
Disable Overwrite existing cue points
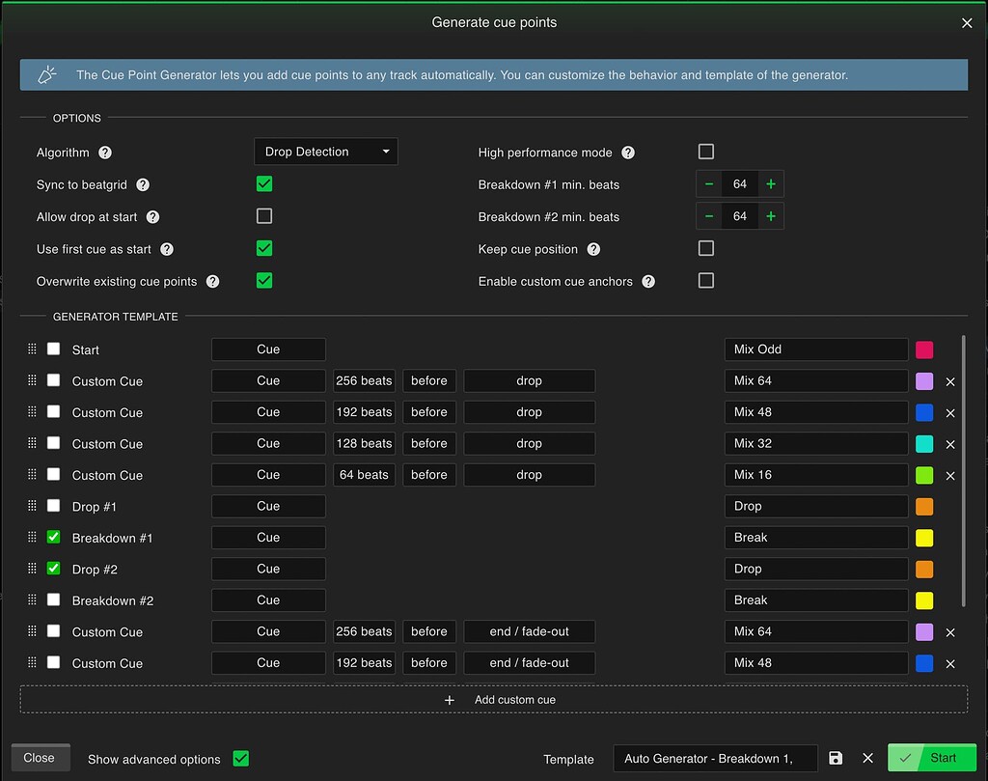click(x=264, y=280)
